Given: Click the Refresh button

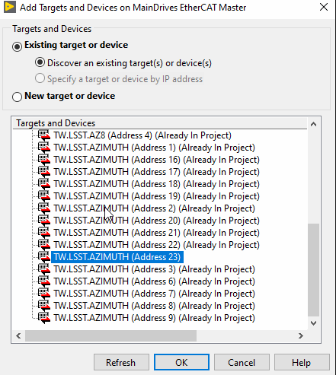Looking at the screenshot, I should pos(121,362).
